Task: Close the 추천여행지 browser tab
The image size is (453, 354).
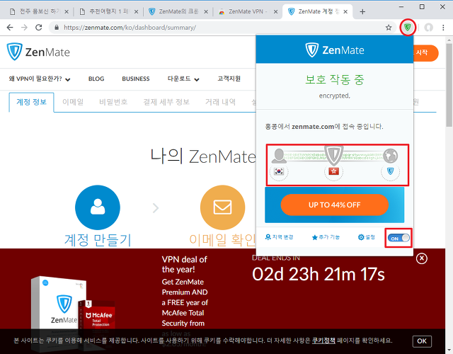Action: click(136, 12)
